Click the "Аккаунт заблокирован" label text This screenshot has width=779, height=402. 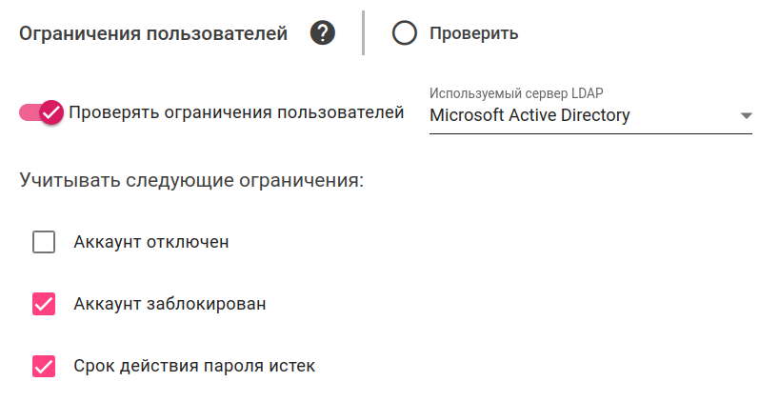170,304
